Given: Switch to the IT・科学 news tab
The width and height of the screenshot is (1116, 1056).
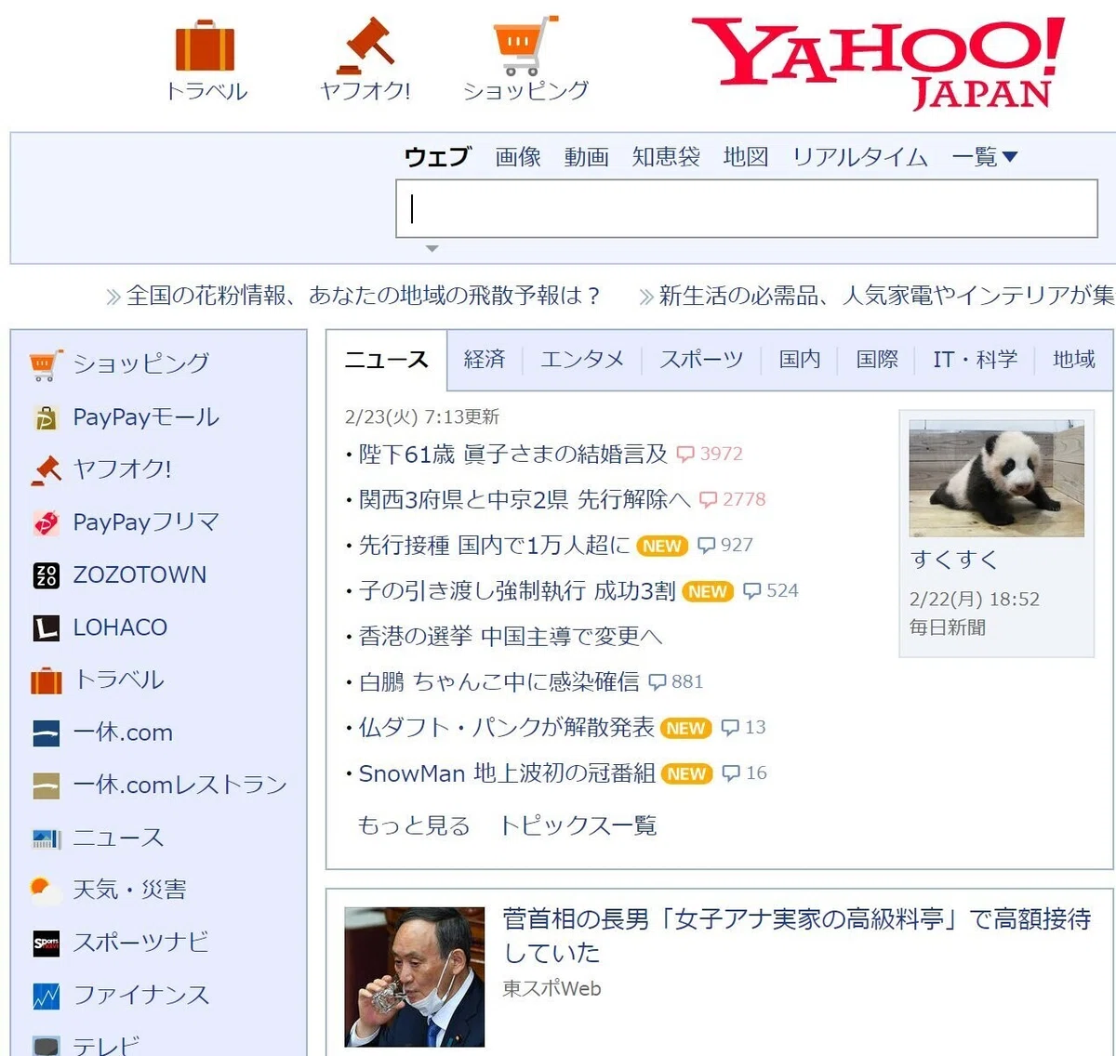Looking at the screenshot, I should pos(976,360).
